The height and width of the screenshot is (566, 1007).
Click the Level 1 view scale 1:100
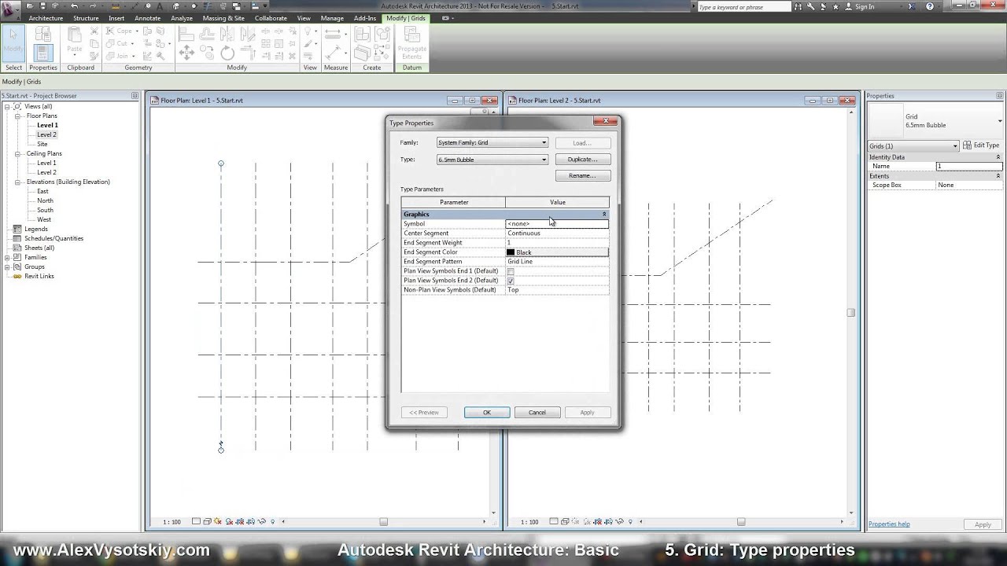(172, 522)
